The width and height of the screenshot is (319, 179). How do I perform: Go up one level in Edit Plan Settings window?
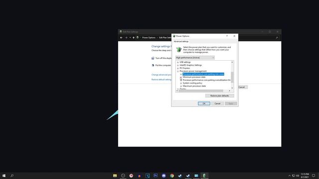[134, 38]
